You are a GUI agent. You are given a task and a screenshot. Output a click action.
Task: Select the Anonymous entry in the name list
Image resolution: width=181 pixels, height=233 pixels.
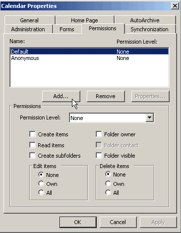click(89, 58)
